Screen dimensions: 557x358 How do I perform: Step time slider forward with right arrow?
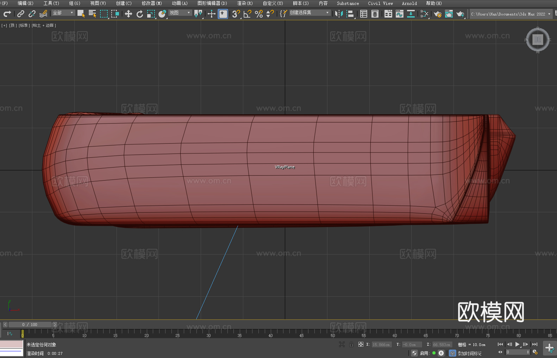pos(55,325)
